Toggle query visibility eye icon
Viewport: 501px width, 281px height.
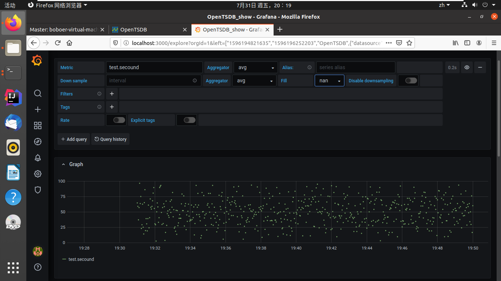pos(467,67)
